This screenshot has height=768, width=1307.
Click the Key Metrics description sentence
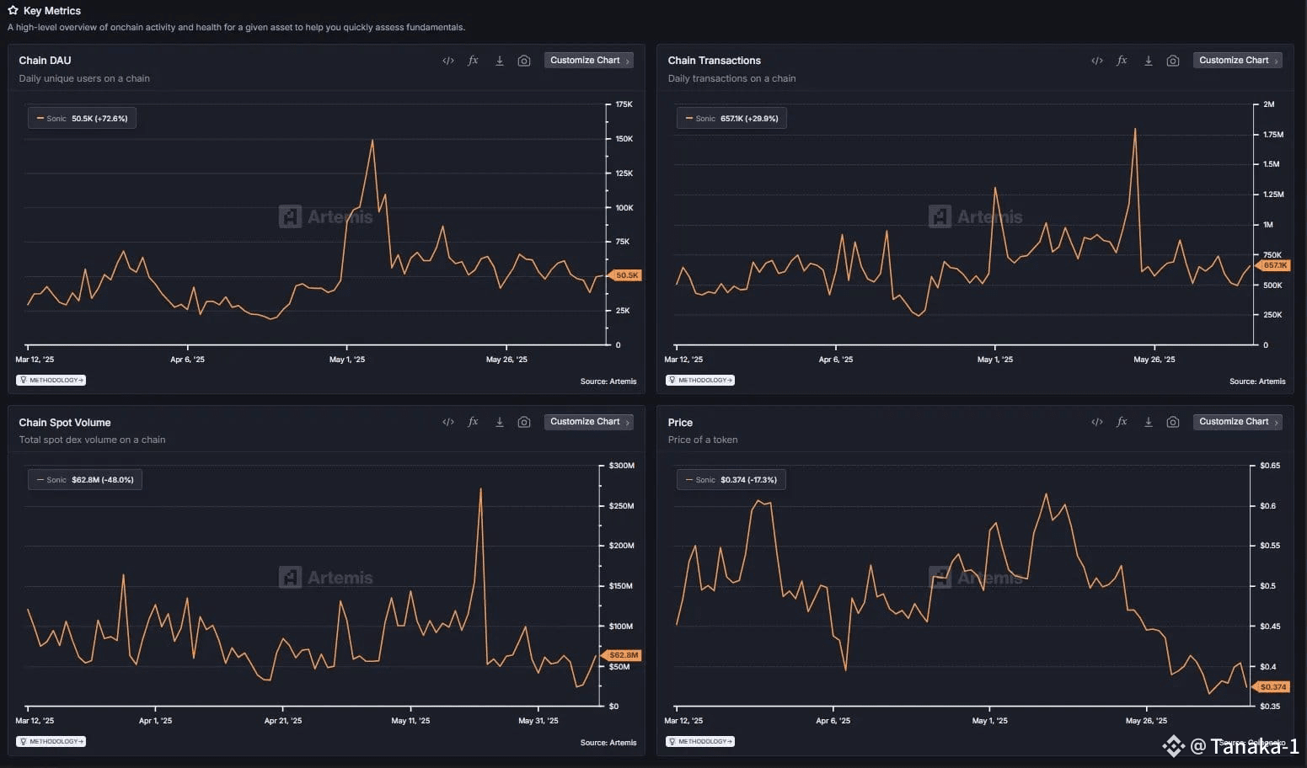click(x=236, y=28)
